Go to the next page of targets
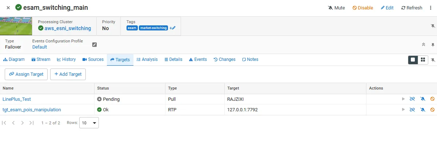Screen dimensions: 437x149 pyautogui.click(x=23, y=123)
